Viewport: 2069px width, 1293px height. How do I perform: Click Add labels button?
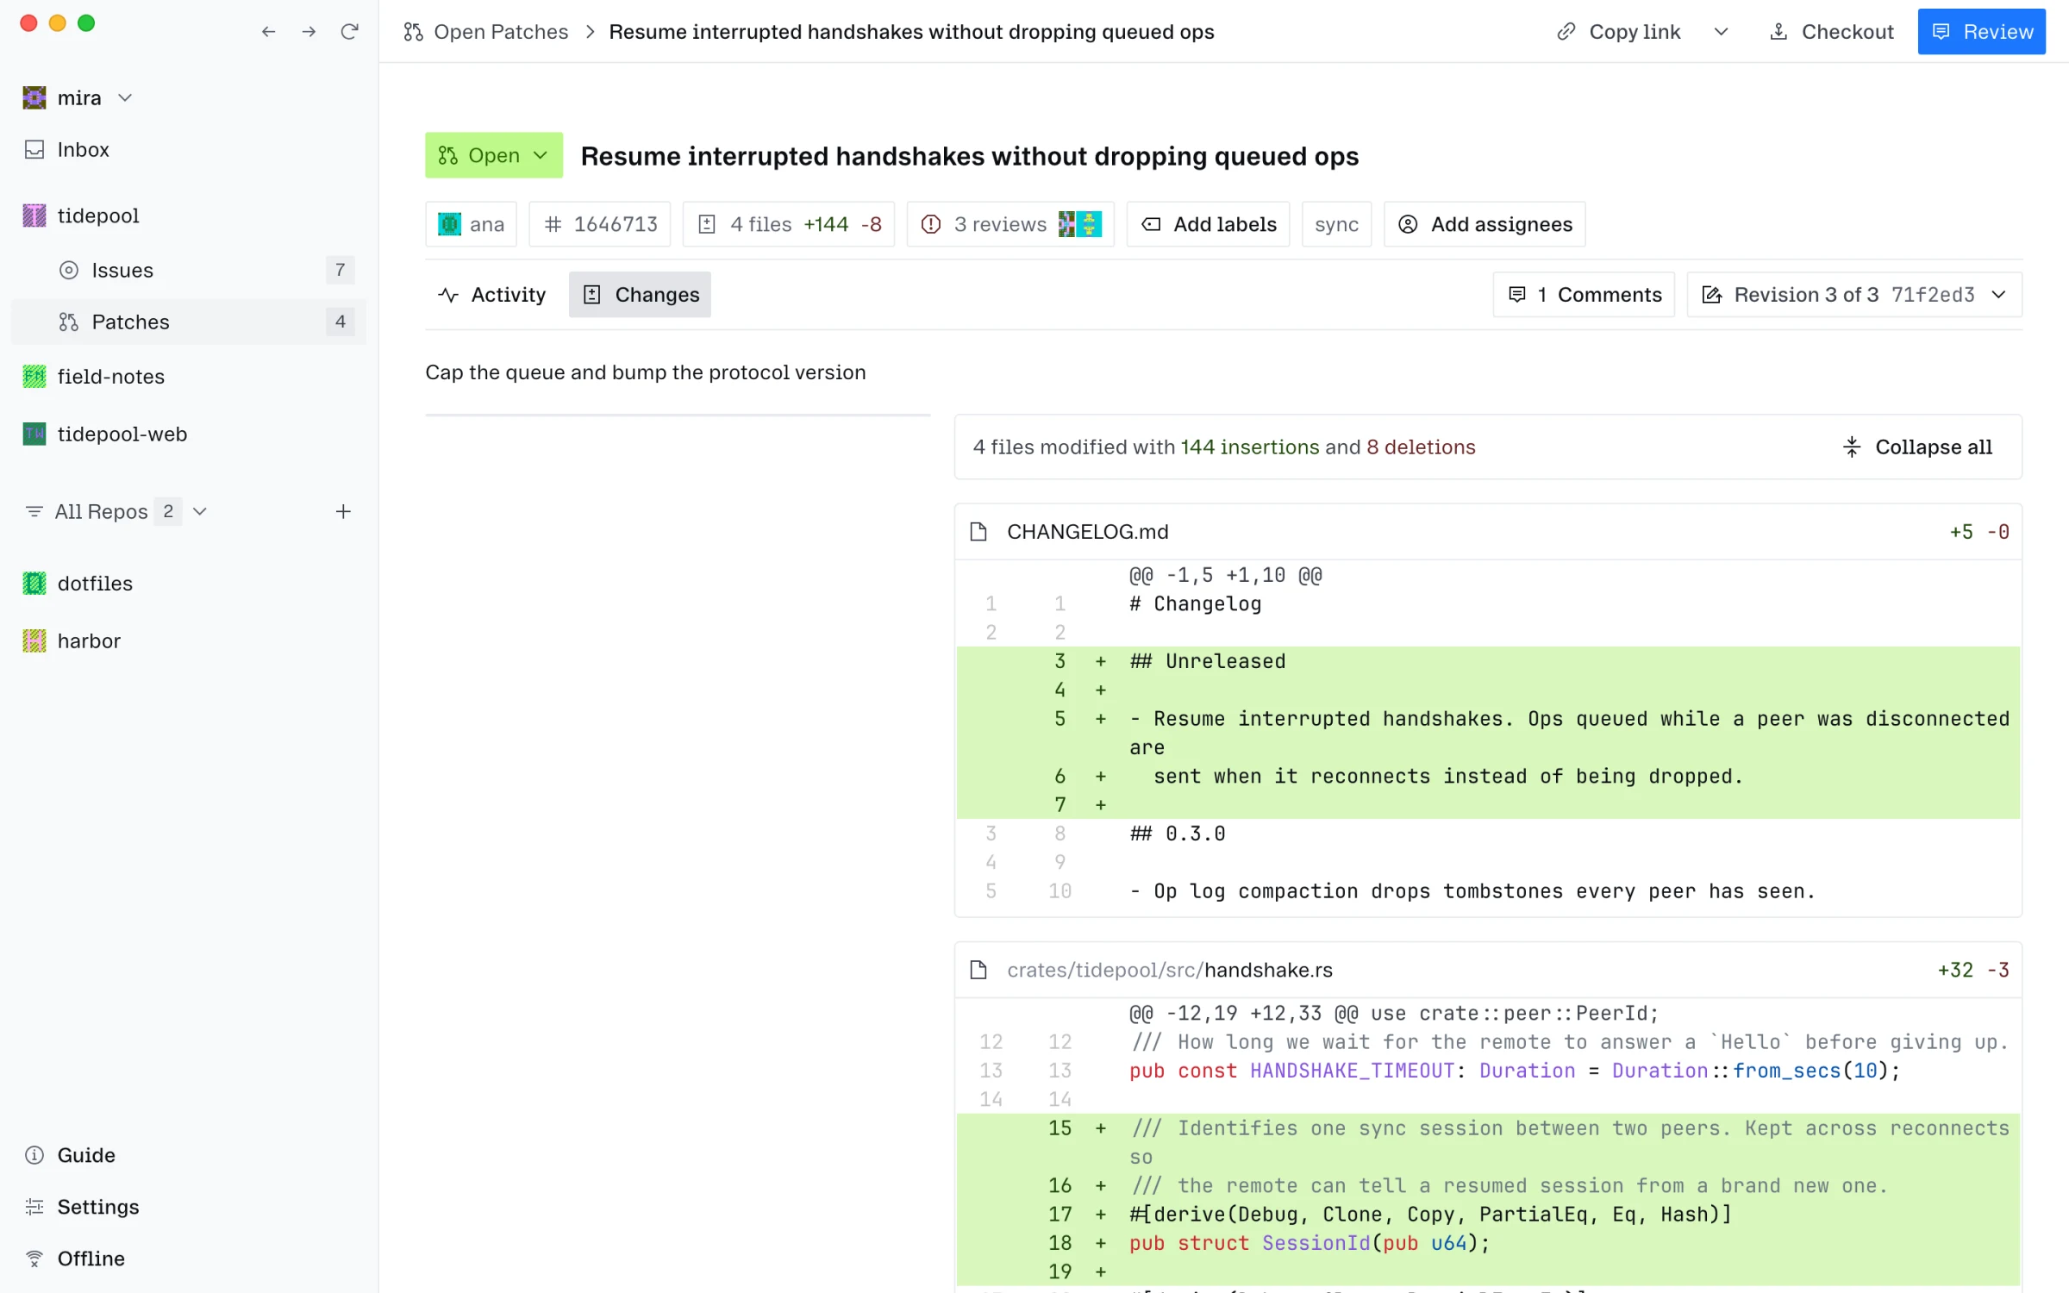click(x=1208, y=224)
